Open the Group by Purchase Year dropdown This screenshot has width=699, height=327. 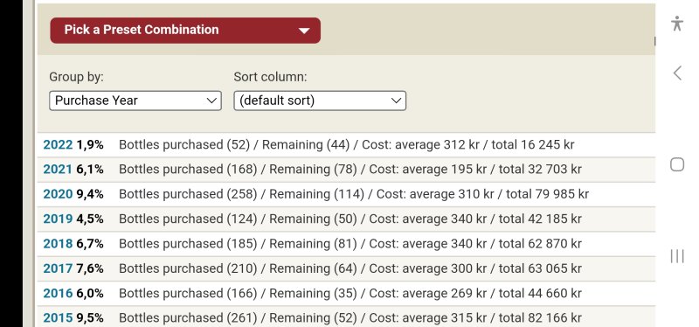pos(135,101)
